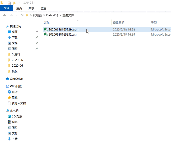Switch to the 查看 ribbon tab
This screenshot has height=141, width=171.
43,8
